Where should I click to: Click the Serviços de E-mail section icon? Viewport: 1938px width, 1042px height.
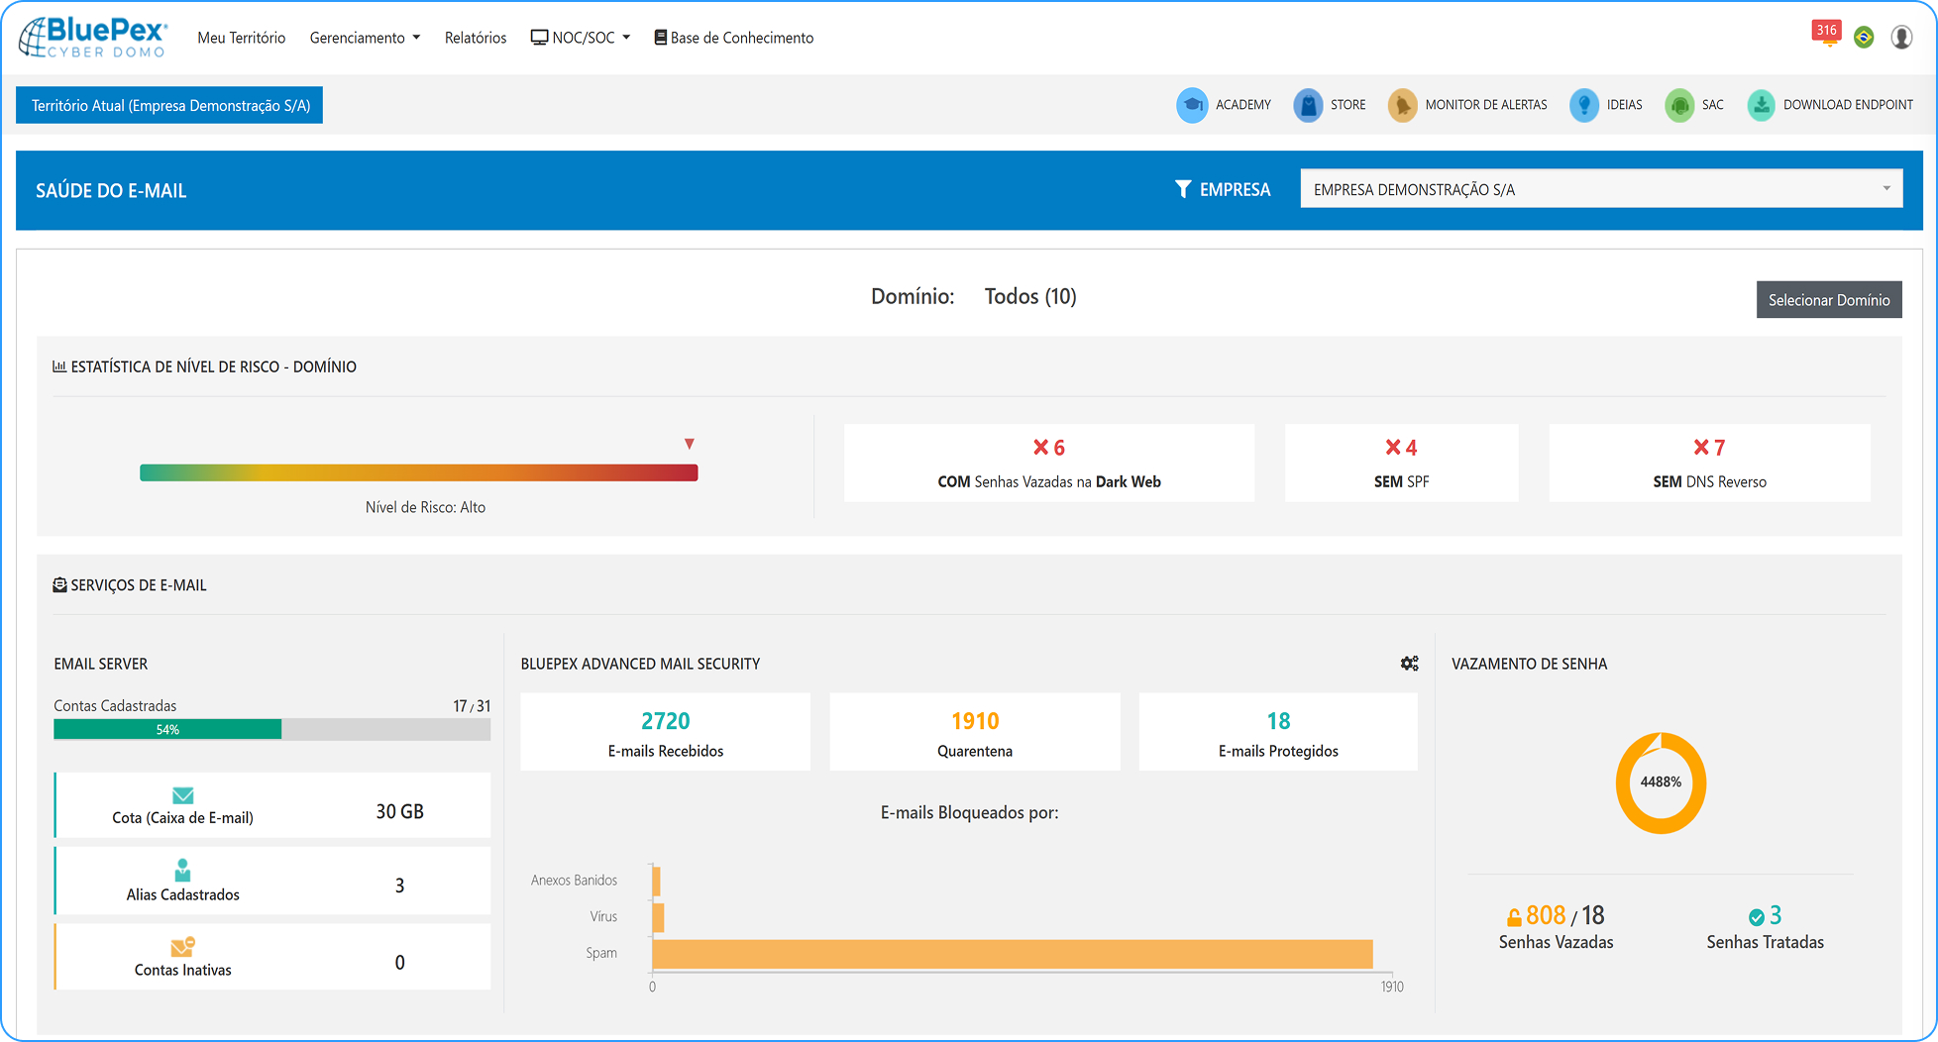click(x=59, y=585)
